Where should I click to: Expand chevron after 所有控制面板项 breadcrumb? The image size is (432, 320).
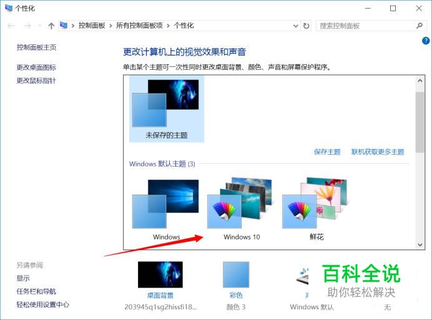pos(168,26)
